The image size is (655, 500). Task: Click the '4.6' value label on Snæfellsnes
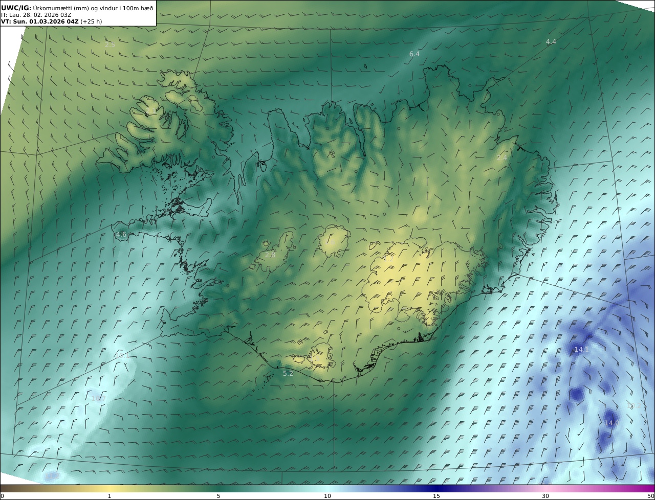point(121,235)
